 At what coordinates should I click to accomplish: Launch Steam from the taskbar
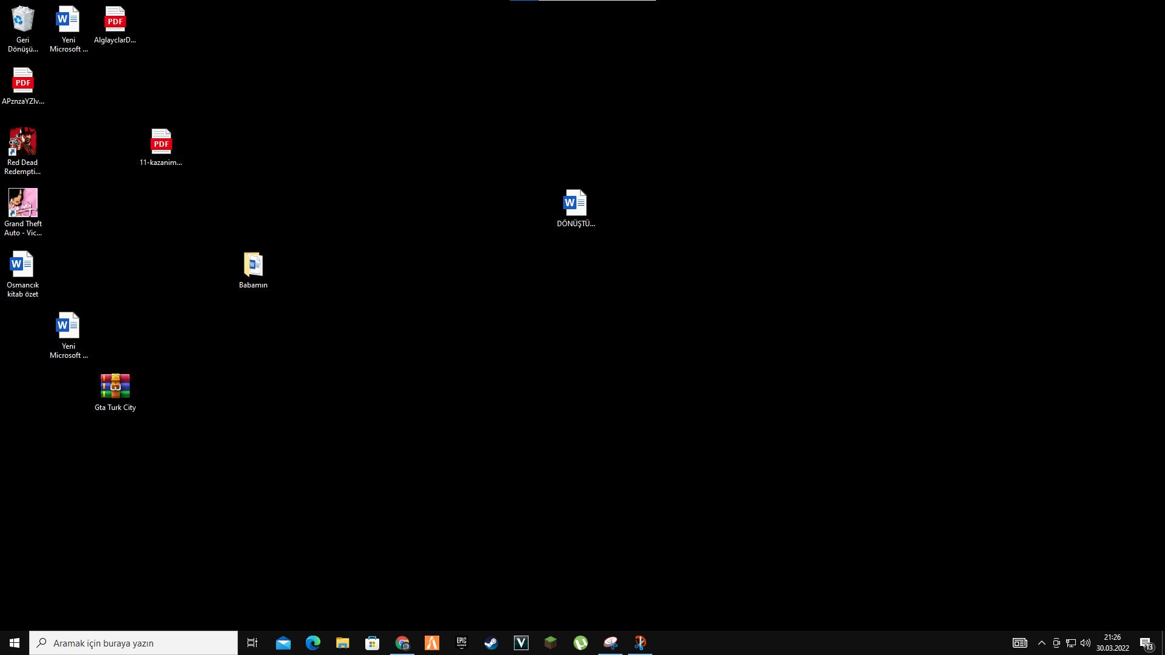[x=491, y=643]
